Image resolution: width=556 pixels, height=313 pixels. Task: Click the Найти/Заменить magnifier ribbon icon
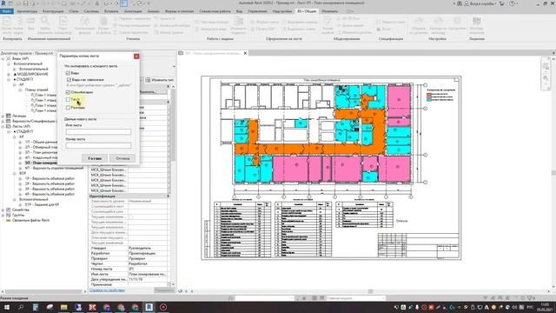coord(45,25)
